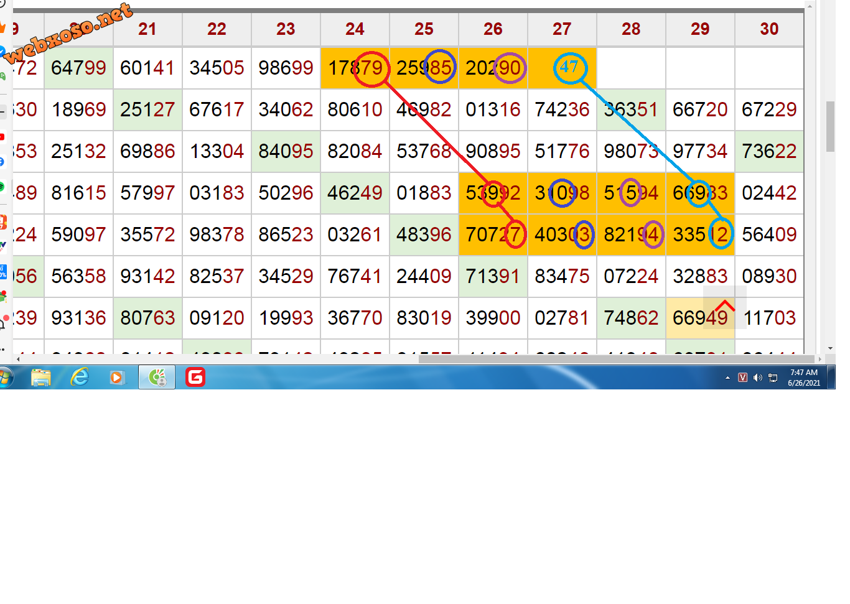Screen dimensions: 850x604
Task: Select column header 26
Action: click(493, 29)
